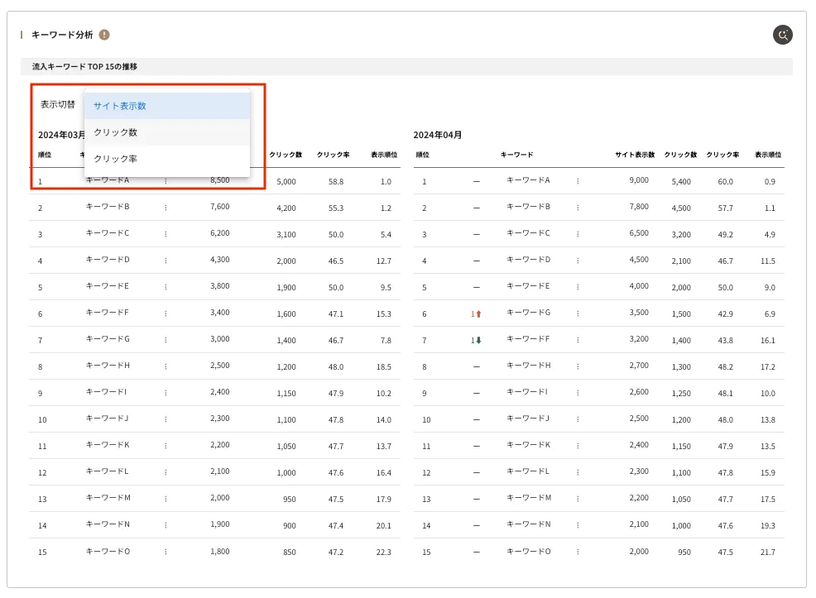
Task: Open the kebab menu for April キーワードJ
Action: point(578,419)
